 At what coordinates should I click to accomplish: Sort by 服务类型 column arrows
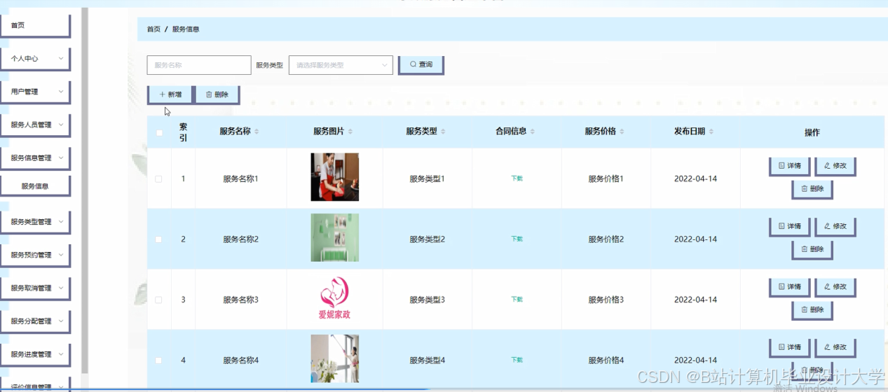[443, 132]
